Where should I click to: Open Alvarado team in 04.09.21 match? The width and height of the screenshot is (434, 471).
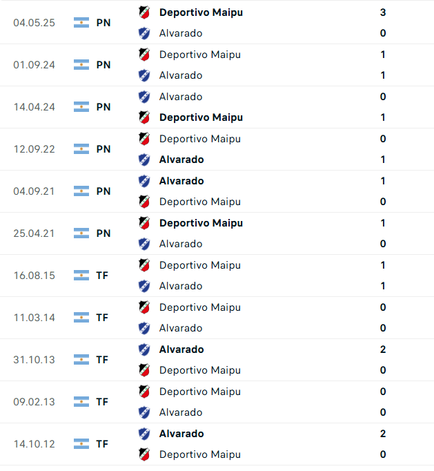[181, 181]
